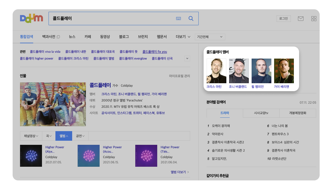The image size is (332, 190).
Task: Click related search 콜드플레이 신곡
Action: click(162, 58)
